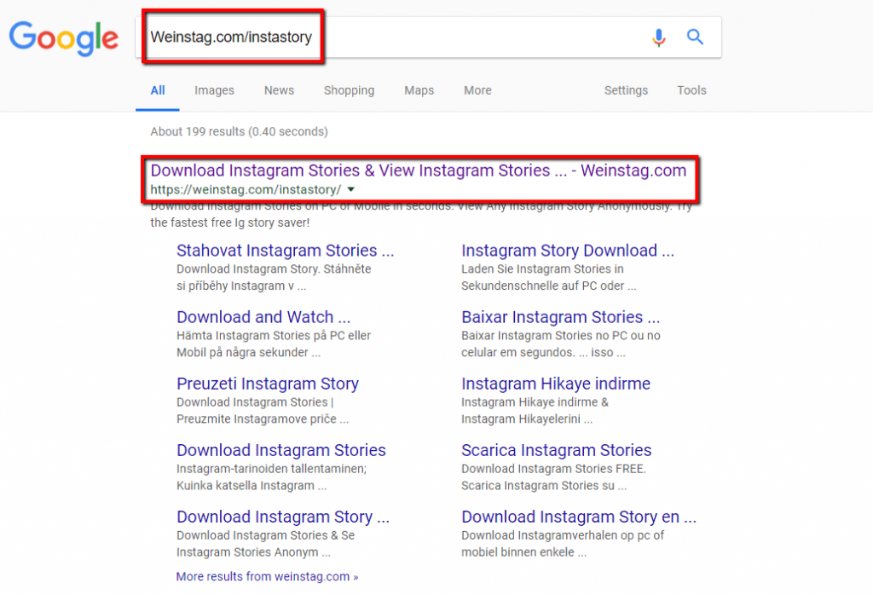Open the Stahovat Instagram Stories sitelink
Screen dimensions: 873x595
click(285, 251)
